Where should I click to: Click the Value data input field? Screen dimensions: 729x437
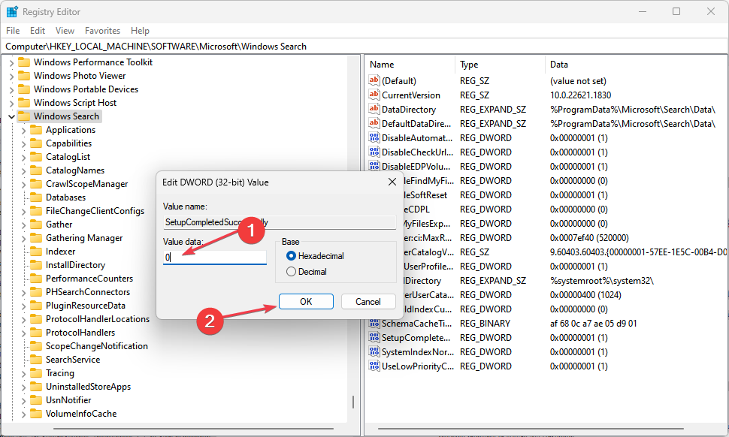tap(215, 257)
